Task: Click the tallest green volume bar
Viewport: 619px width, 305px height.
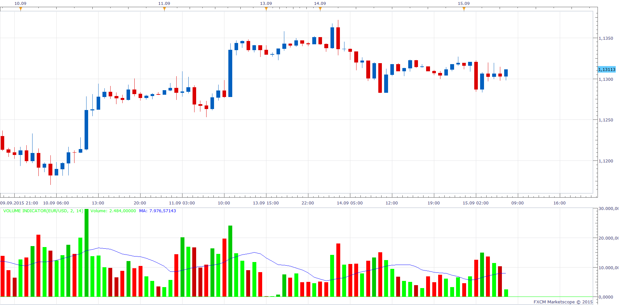Action: click(87, 253)
